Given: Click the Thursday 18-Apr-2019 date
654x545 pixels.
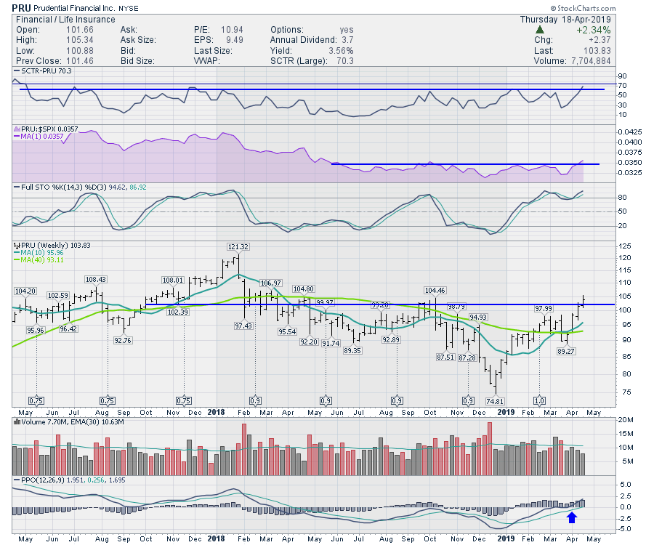Looking at the screenshot, I should [x=565, y=20].
